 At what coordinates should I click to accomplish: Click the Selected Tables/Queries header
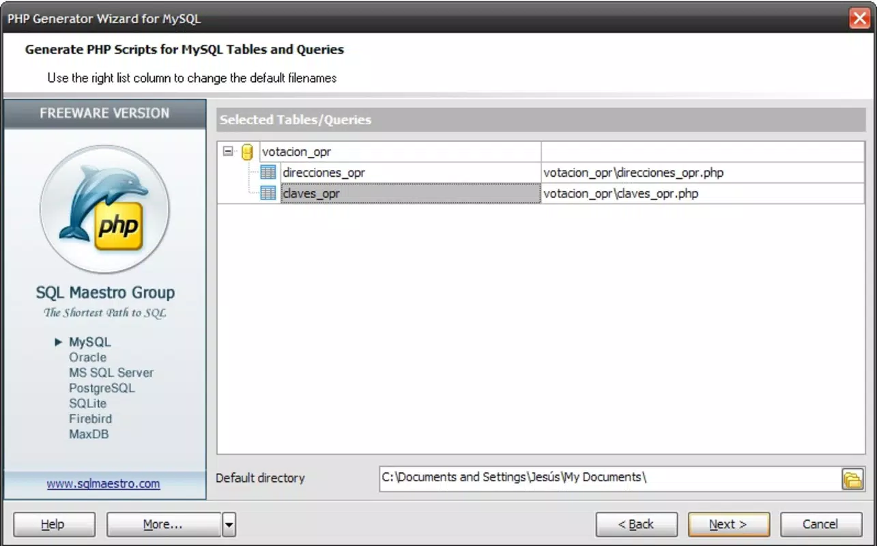tap(541, 119)
